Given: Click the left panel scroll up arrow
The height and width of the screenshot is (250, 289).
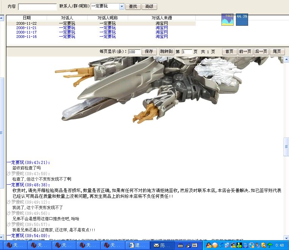Looking at the screenshot, I should [1, 18].
